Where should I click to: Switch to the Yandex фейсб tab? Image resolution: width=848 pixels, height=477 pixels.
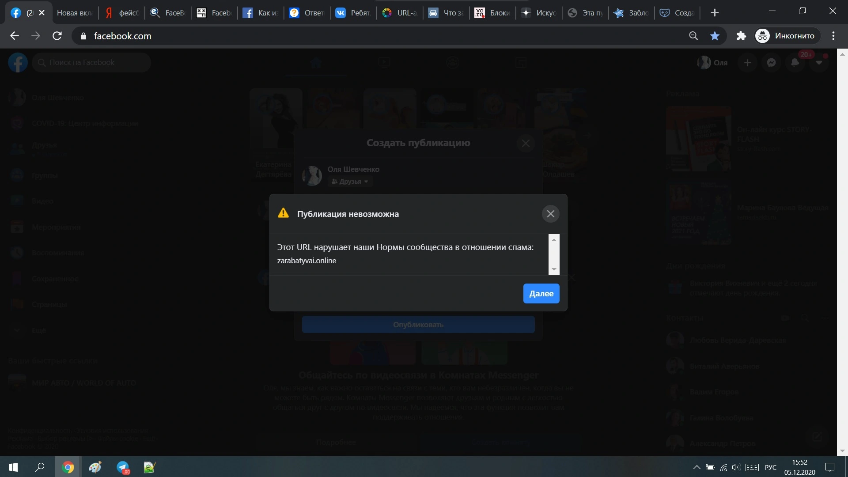(122, 13)
